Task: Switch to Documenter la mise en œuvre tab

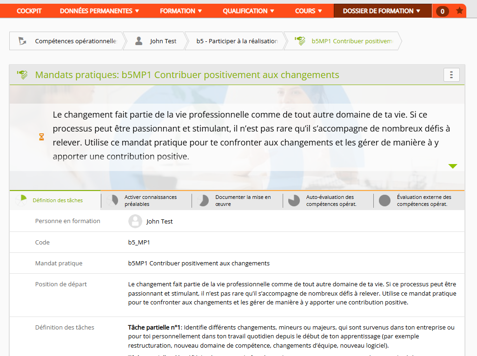Action: pos(237,200)
